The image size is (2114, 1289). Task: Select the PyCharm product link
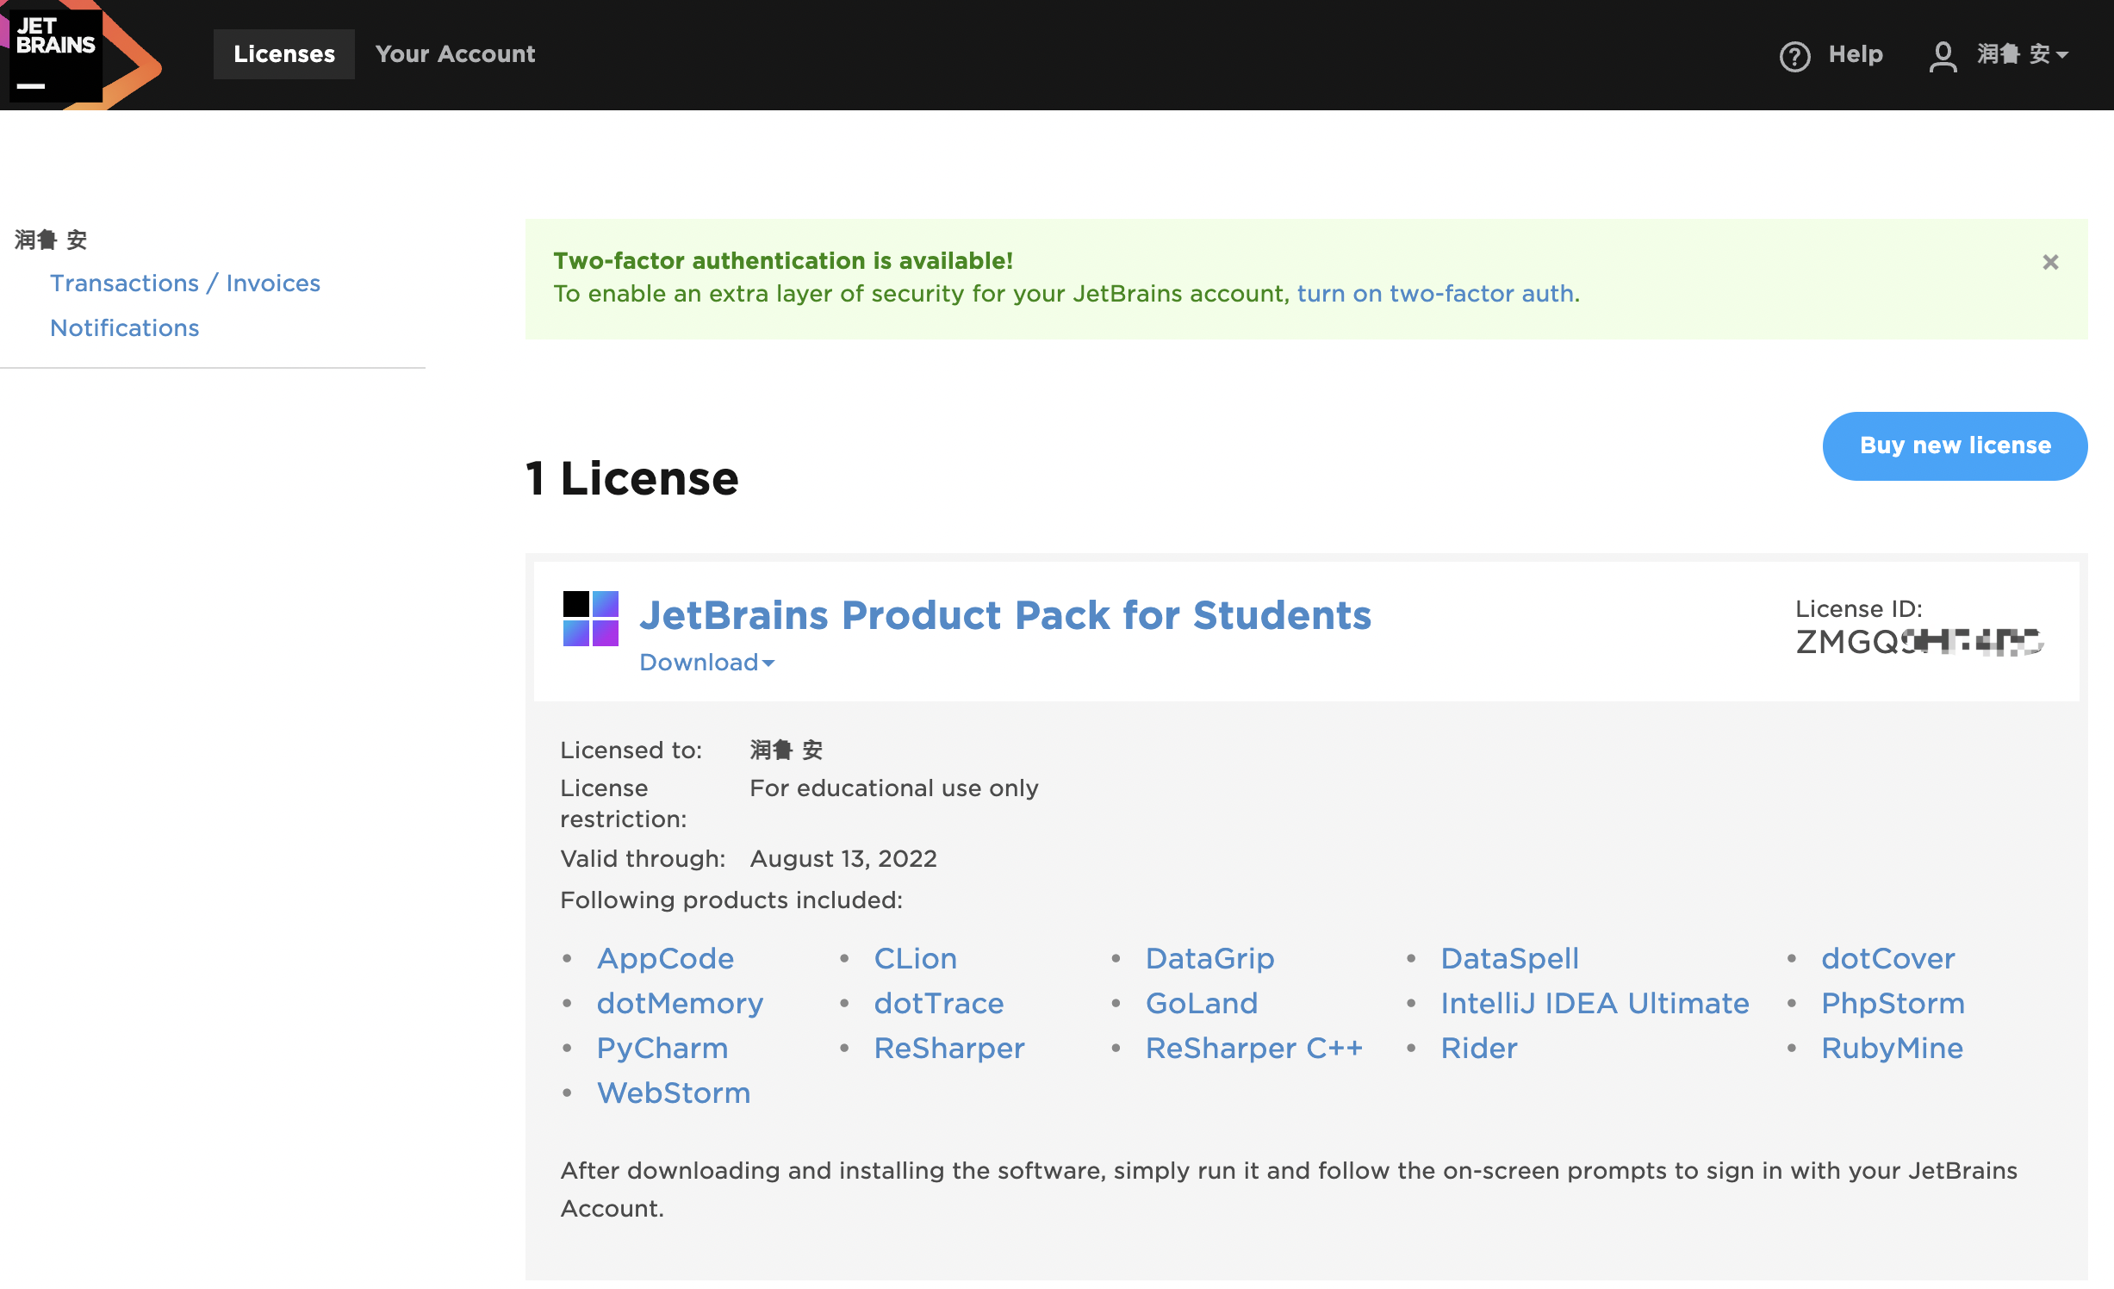click(x=662, y=1048)
